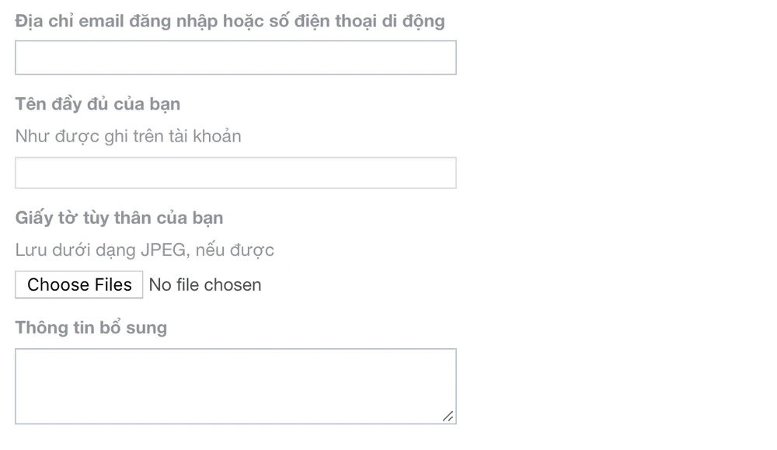Select the "Giấy tờ tùy thân của bạn" label
This screenshot has height=450, width=777.
point(119,218)
